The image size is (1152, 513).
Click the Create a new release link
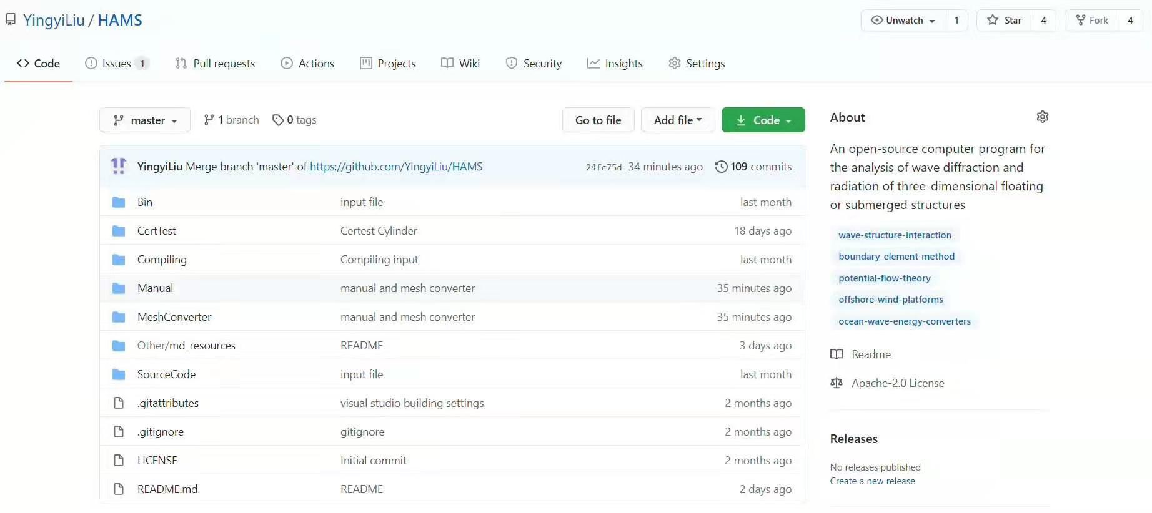click(x=872, y=481)
